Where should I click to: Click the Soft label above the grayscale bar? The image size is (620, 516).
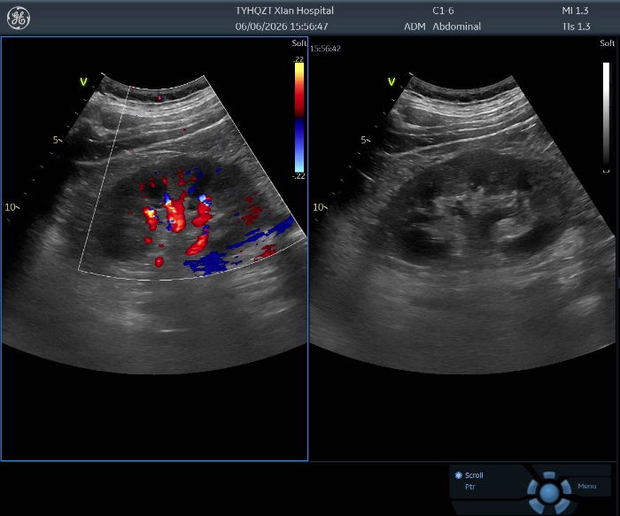pyautogui.click(x=607, y=43)
